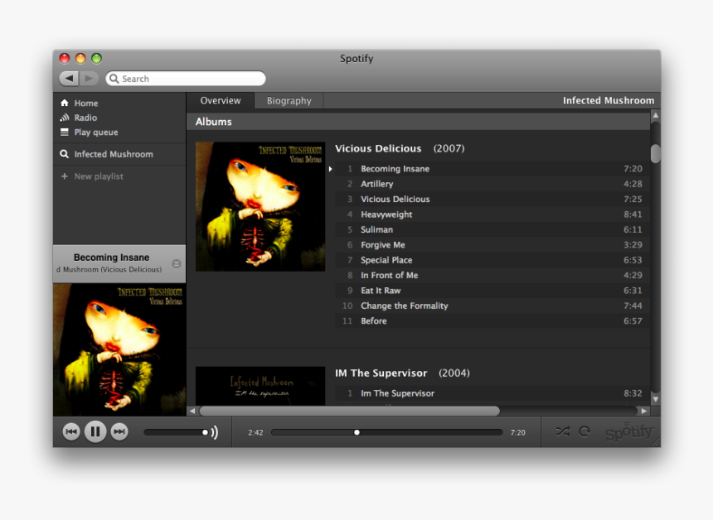The image size is (713, 520).
Task: Click the vertical scrollbar down arrow
Action: coord(655,400)
